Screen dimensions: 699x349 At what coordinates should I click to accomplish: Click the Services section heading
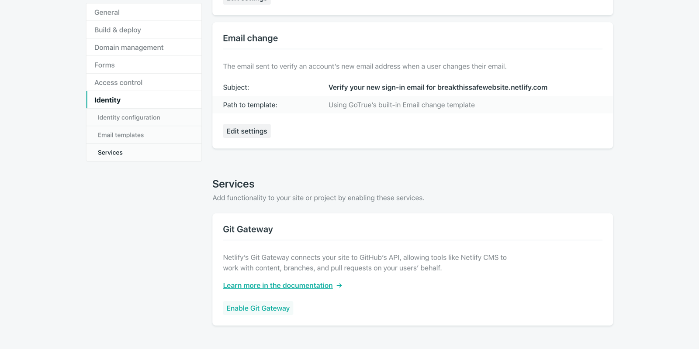(x=233, y=184)
